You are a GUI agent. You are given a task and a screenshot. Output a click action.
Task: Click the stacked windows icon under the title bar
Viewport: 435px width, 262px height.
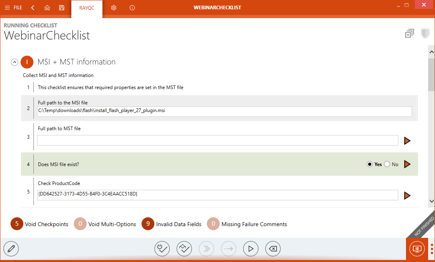[410, 33]
